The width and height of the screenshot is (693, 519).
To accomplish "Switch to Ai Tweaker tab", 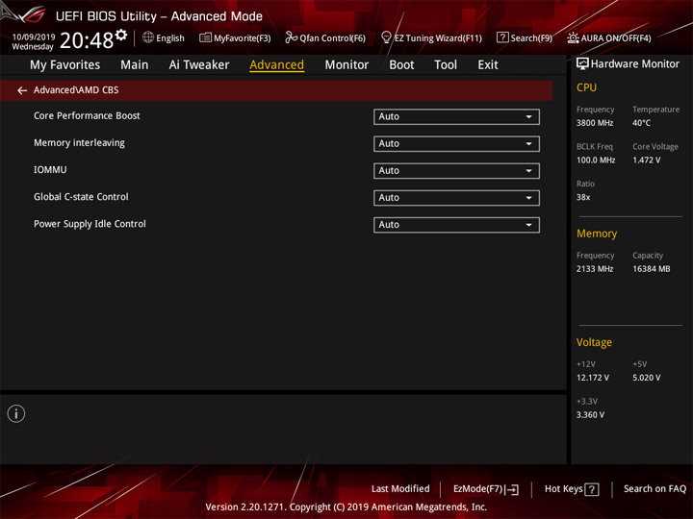I will point(199,65).
